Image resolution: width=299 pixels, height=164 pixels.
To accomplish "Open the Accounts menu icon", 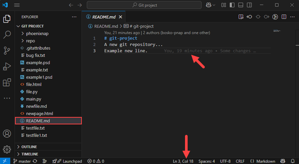I will 7,134.
